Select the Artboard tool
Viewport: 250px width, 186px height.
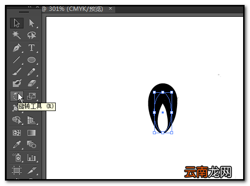click(x=17, y=170)
